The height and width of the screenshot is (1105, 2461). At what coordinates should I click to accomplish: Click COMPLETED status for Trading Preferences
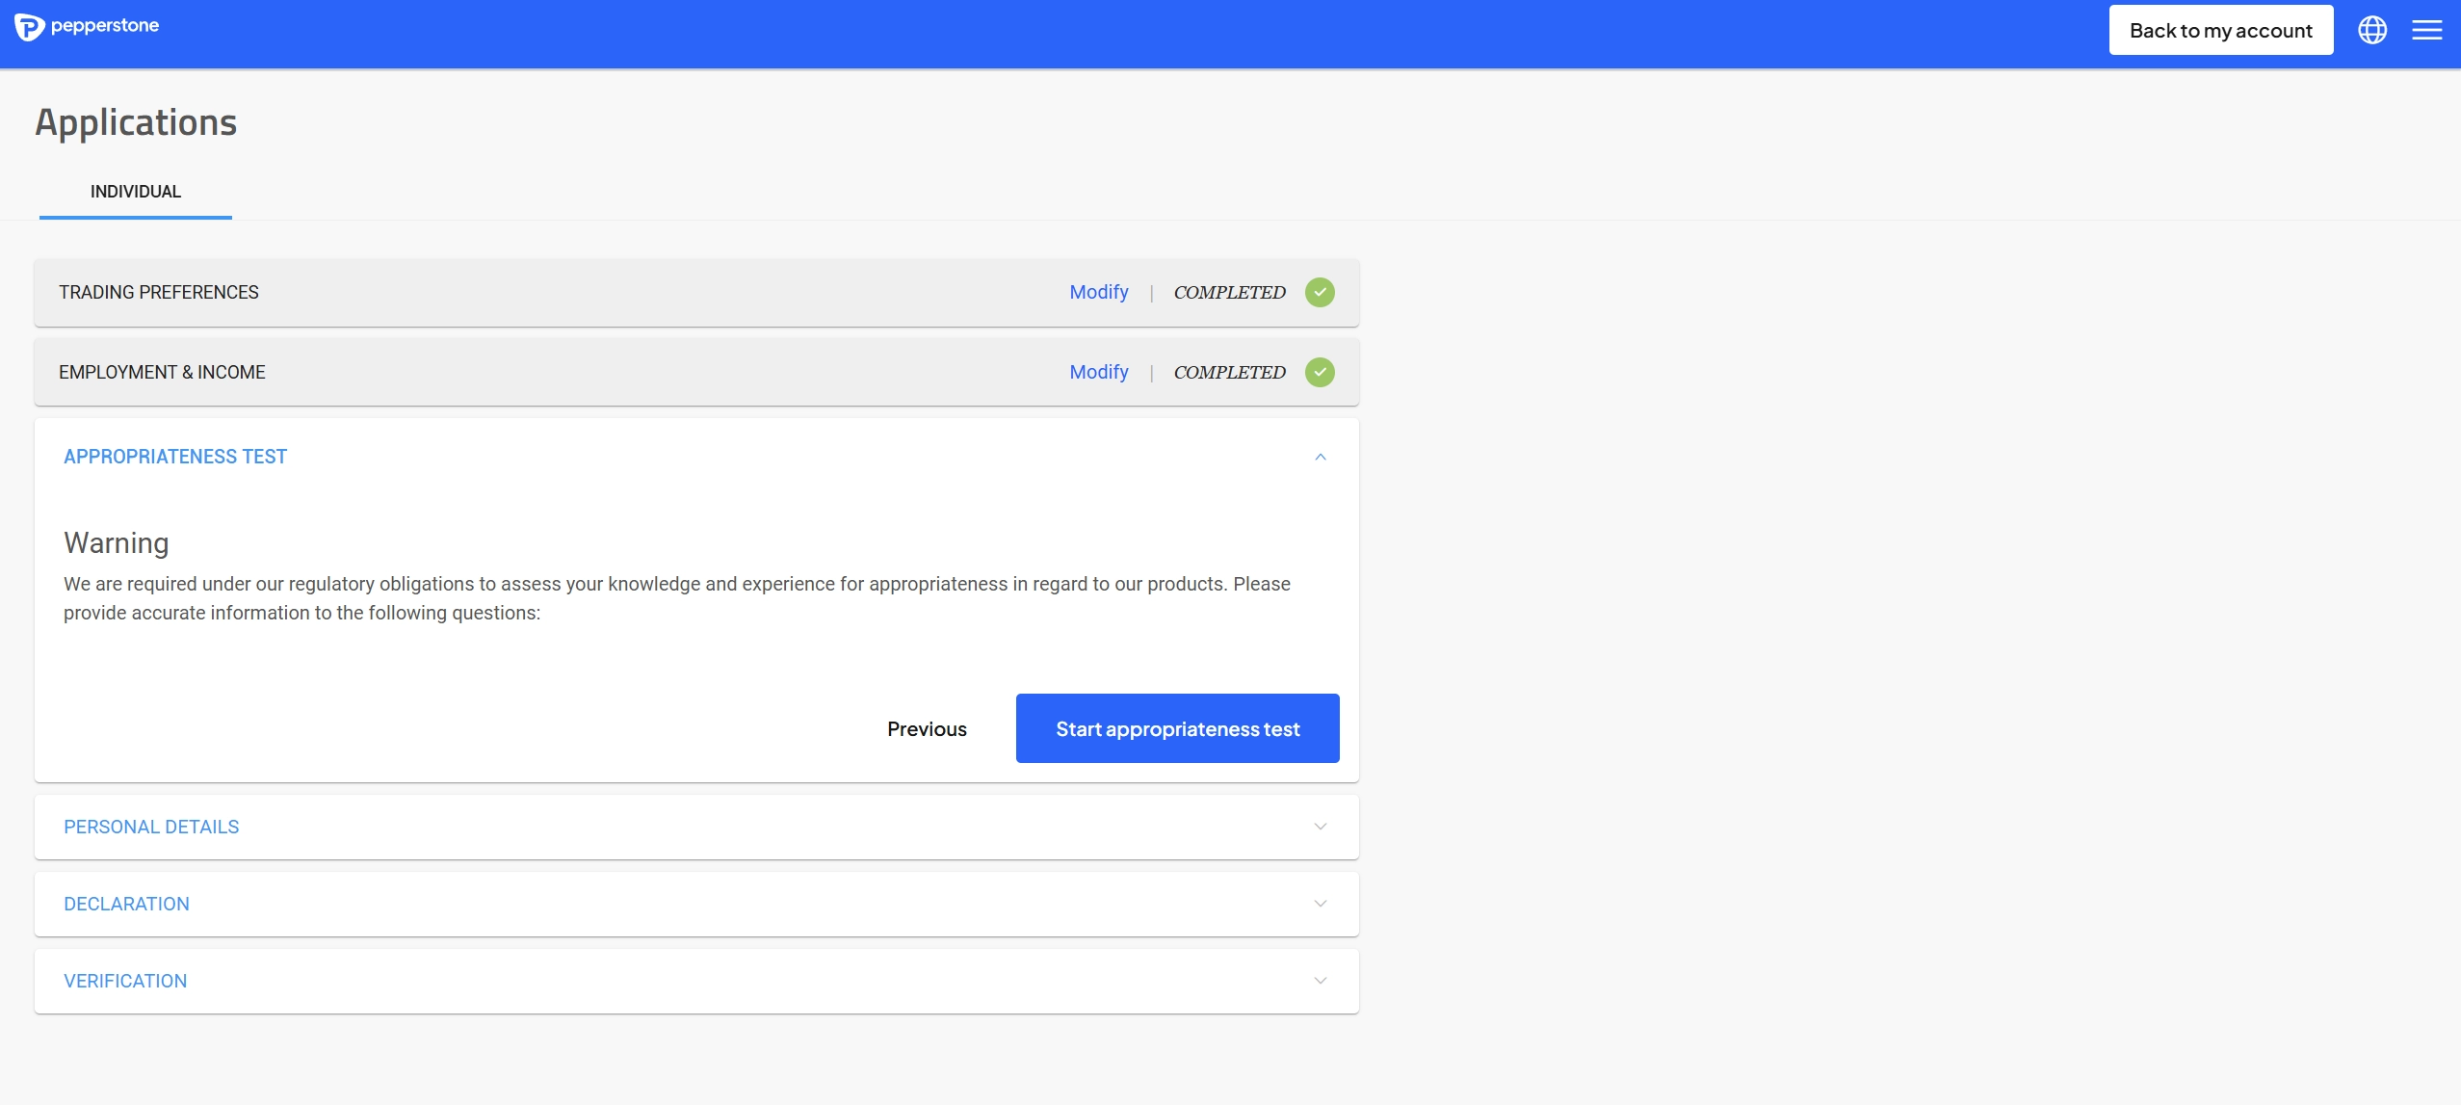point(1229,292)
